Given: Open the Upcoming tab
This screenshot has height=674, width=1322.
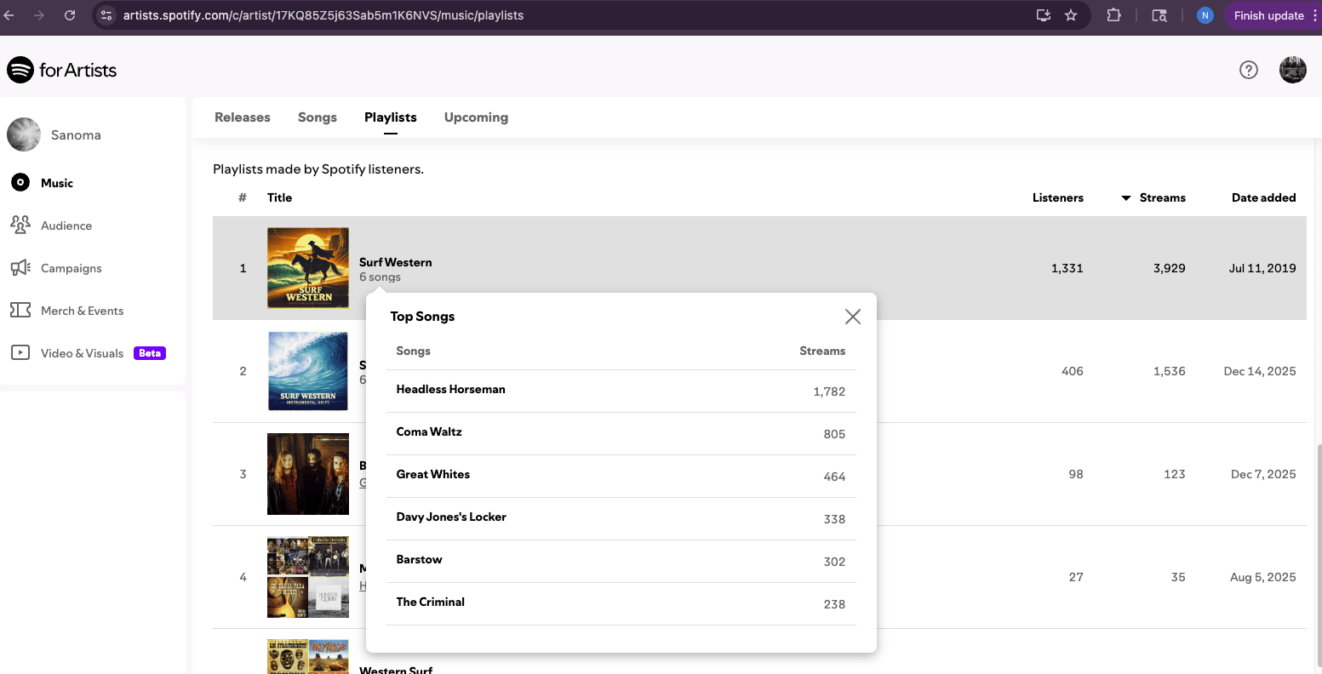Looking at the screenshot, I should point(476,117).
